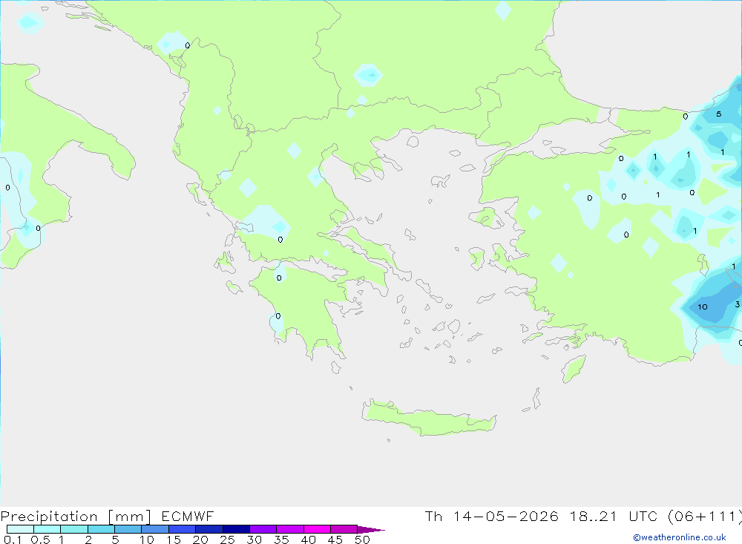Choose the 30–35 mm purple legend swatch
Screen dimensions: 742x544
pyautogui.click(x=263, y=529)
